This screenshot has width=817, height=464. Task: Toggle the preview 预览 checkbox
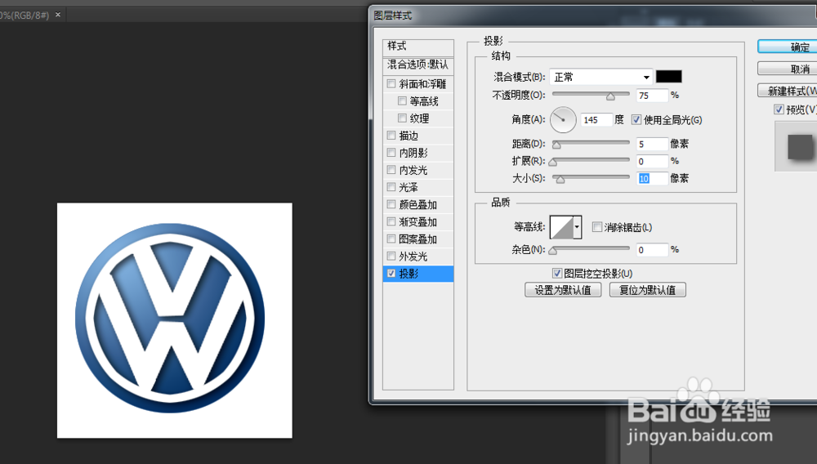tap(779, 109)
